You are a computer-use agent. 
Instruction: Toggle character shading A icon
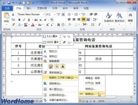pos(59,25)
